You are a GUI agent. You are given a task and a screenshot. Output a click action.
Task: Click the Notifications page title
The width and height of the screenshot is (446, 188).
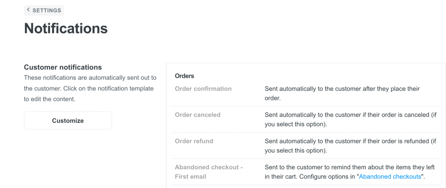pyautogui.click(x=66, y=29)
